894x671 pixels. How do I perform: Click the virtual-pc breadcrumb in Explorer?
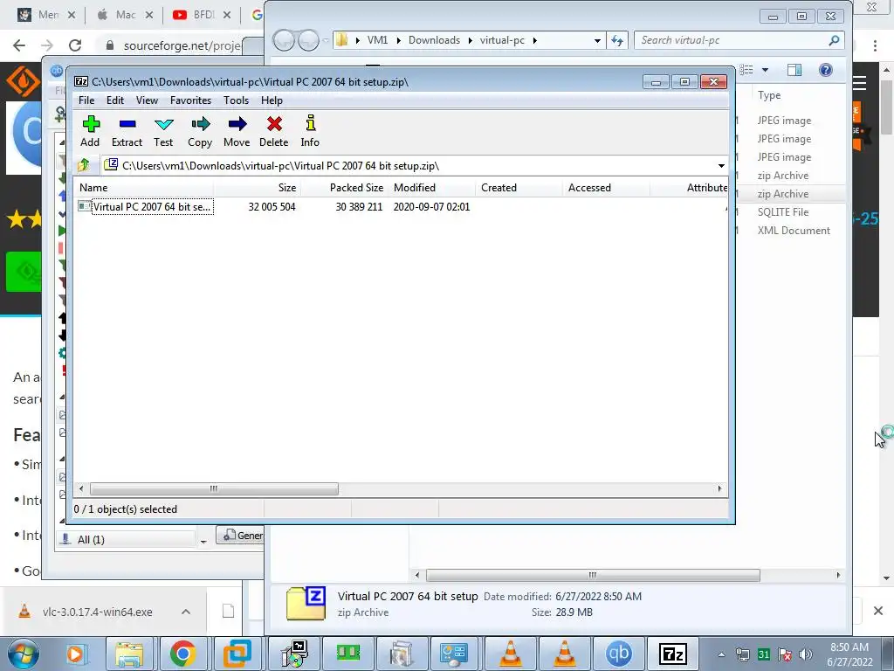[x=502, y=40]
